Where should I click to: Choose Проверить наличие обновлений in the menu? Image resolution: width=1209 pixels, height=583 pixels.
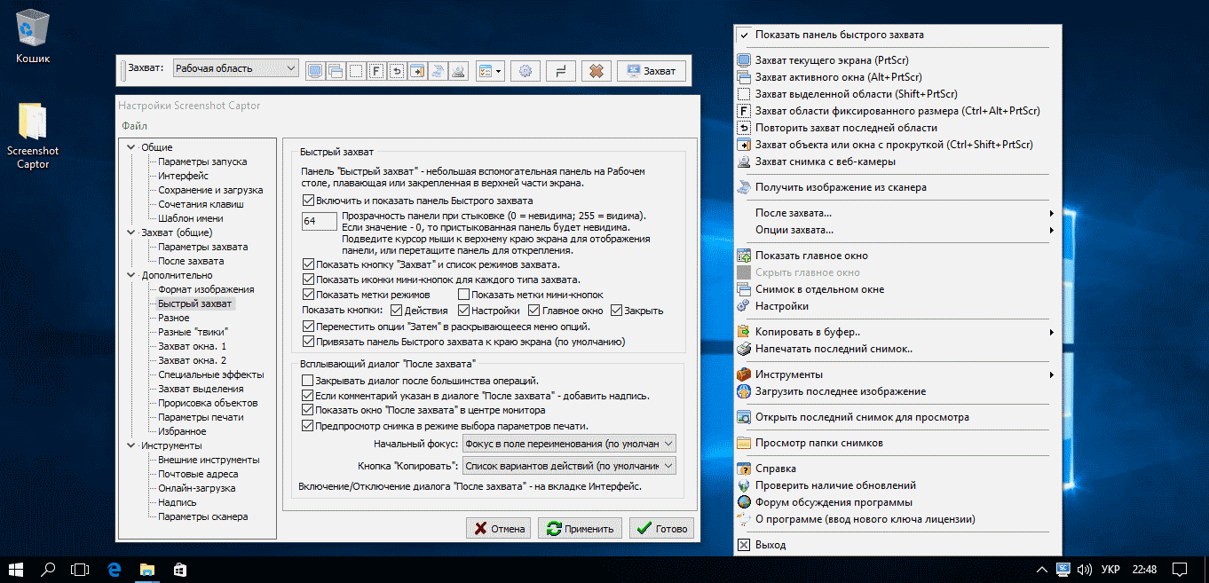coord(897,485)
